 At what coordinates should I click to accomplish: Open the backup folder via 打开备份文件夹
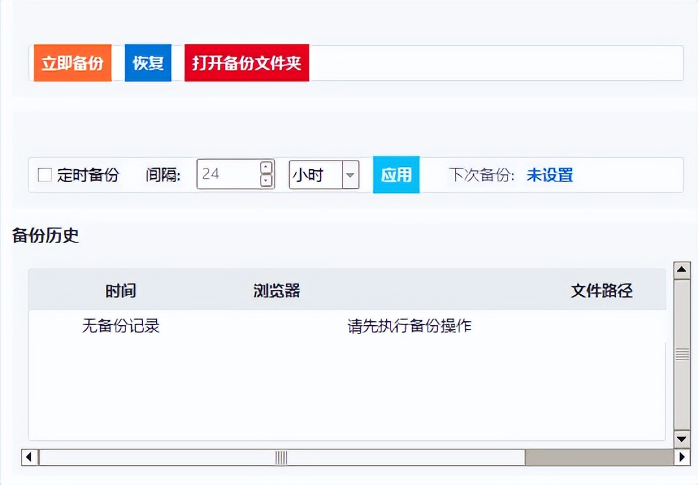pos(246,63)
